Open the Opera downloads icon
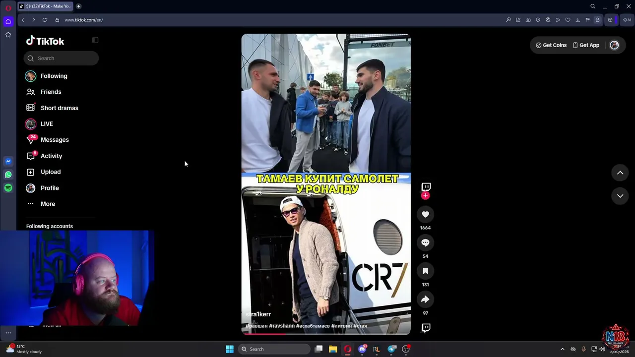635x357 pixels. [x=577, y=20]
